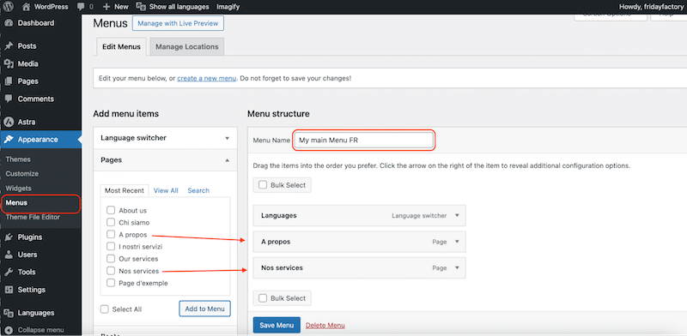Image resolution: width=687 pixels, height=336 pixels.
Task: Click the Languages translation icon in sidebar
Action: point(9,313)
